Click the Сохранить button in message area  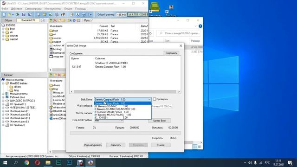click(x=171, y=53)
